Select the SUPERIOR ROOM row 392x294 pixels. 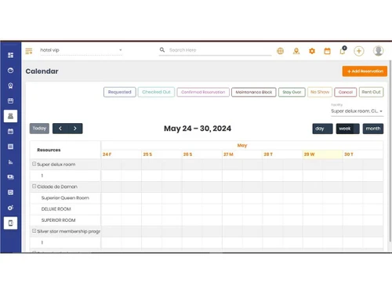click(x=65, y=220)
